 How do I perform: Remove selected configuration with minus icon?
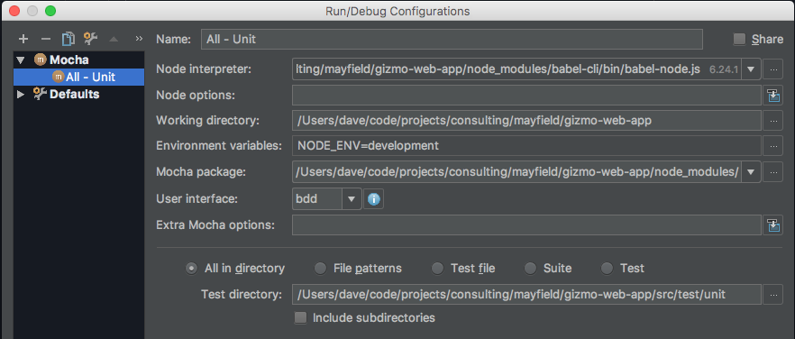pyautogui.click(x=46, y=39)
